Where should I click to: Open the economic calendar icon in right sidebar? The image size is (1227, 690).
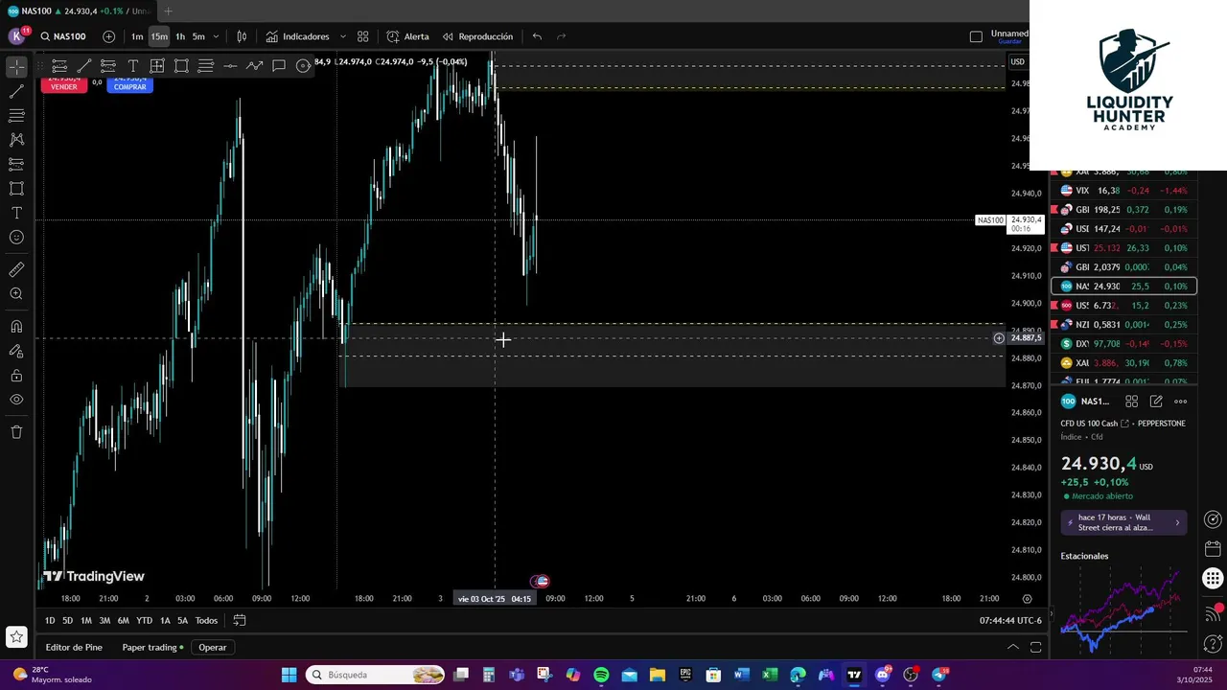[x=1214, y=549]
